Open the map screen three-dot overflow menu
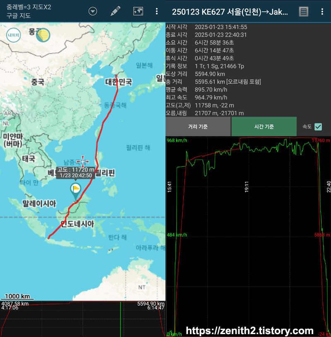This screenshot has width=331, height=337. tap(157, 11)
